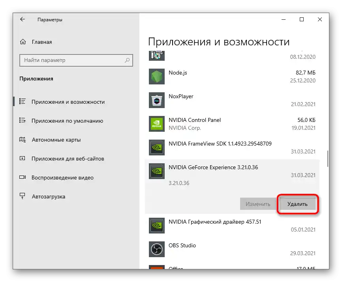Click the app list vertical scrollbar
The width and height of the screenshot is (342, 282).
(328, 159)
